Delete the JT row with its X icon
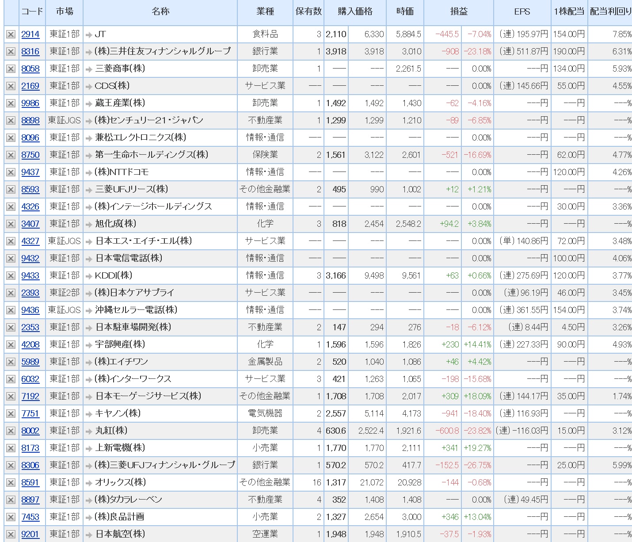632x542 pixels. point(11,34)
